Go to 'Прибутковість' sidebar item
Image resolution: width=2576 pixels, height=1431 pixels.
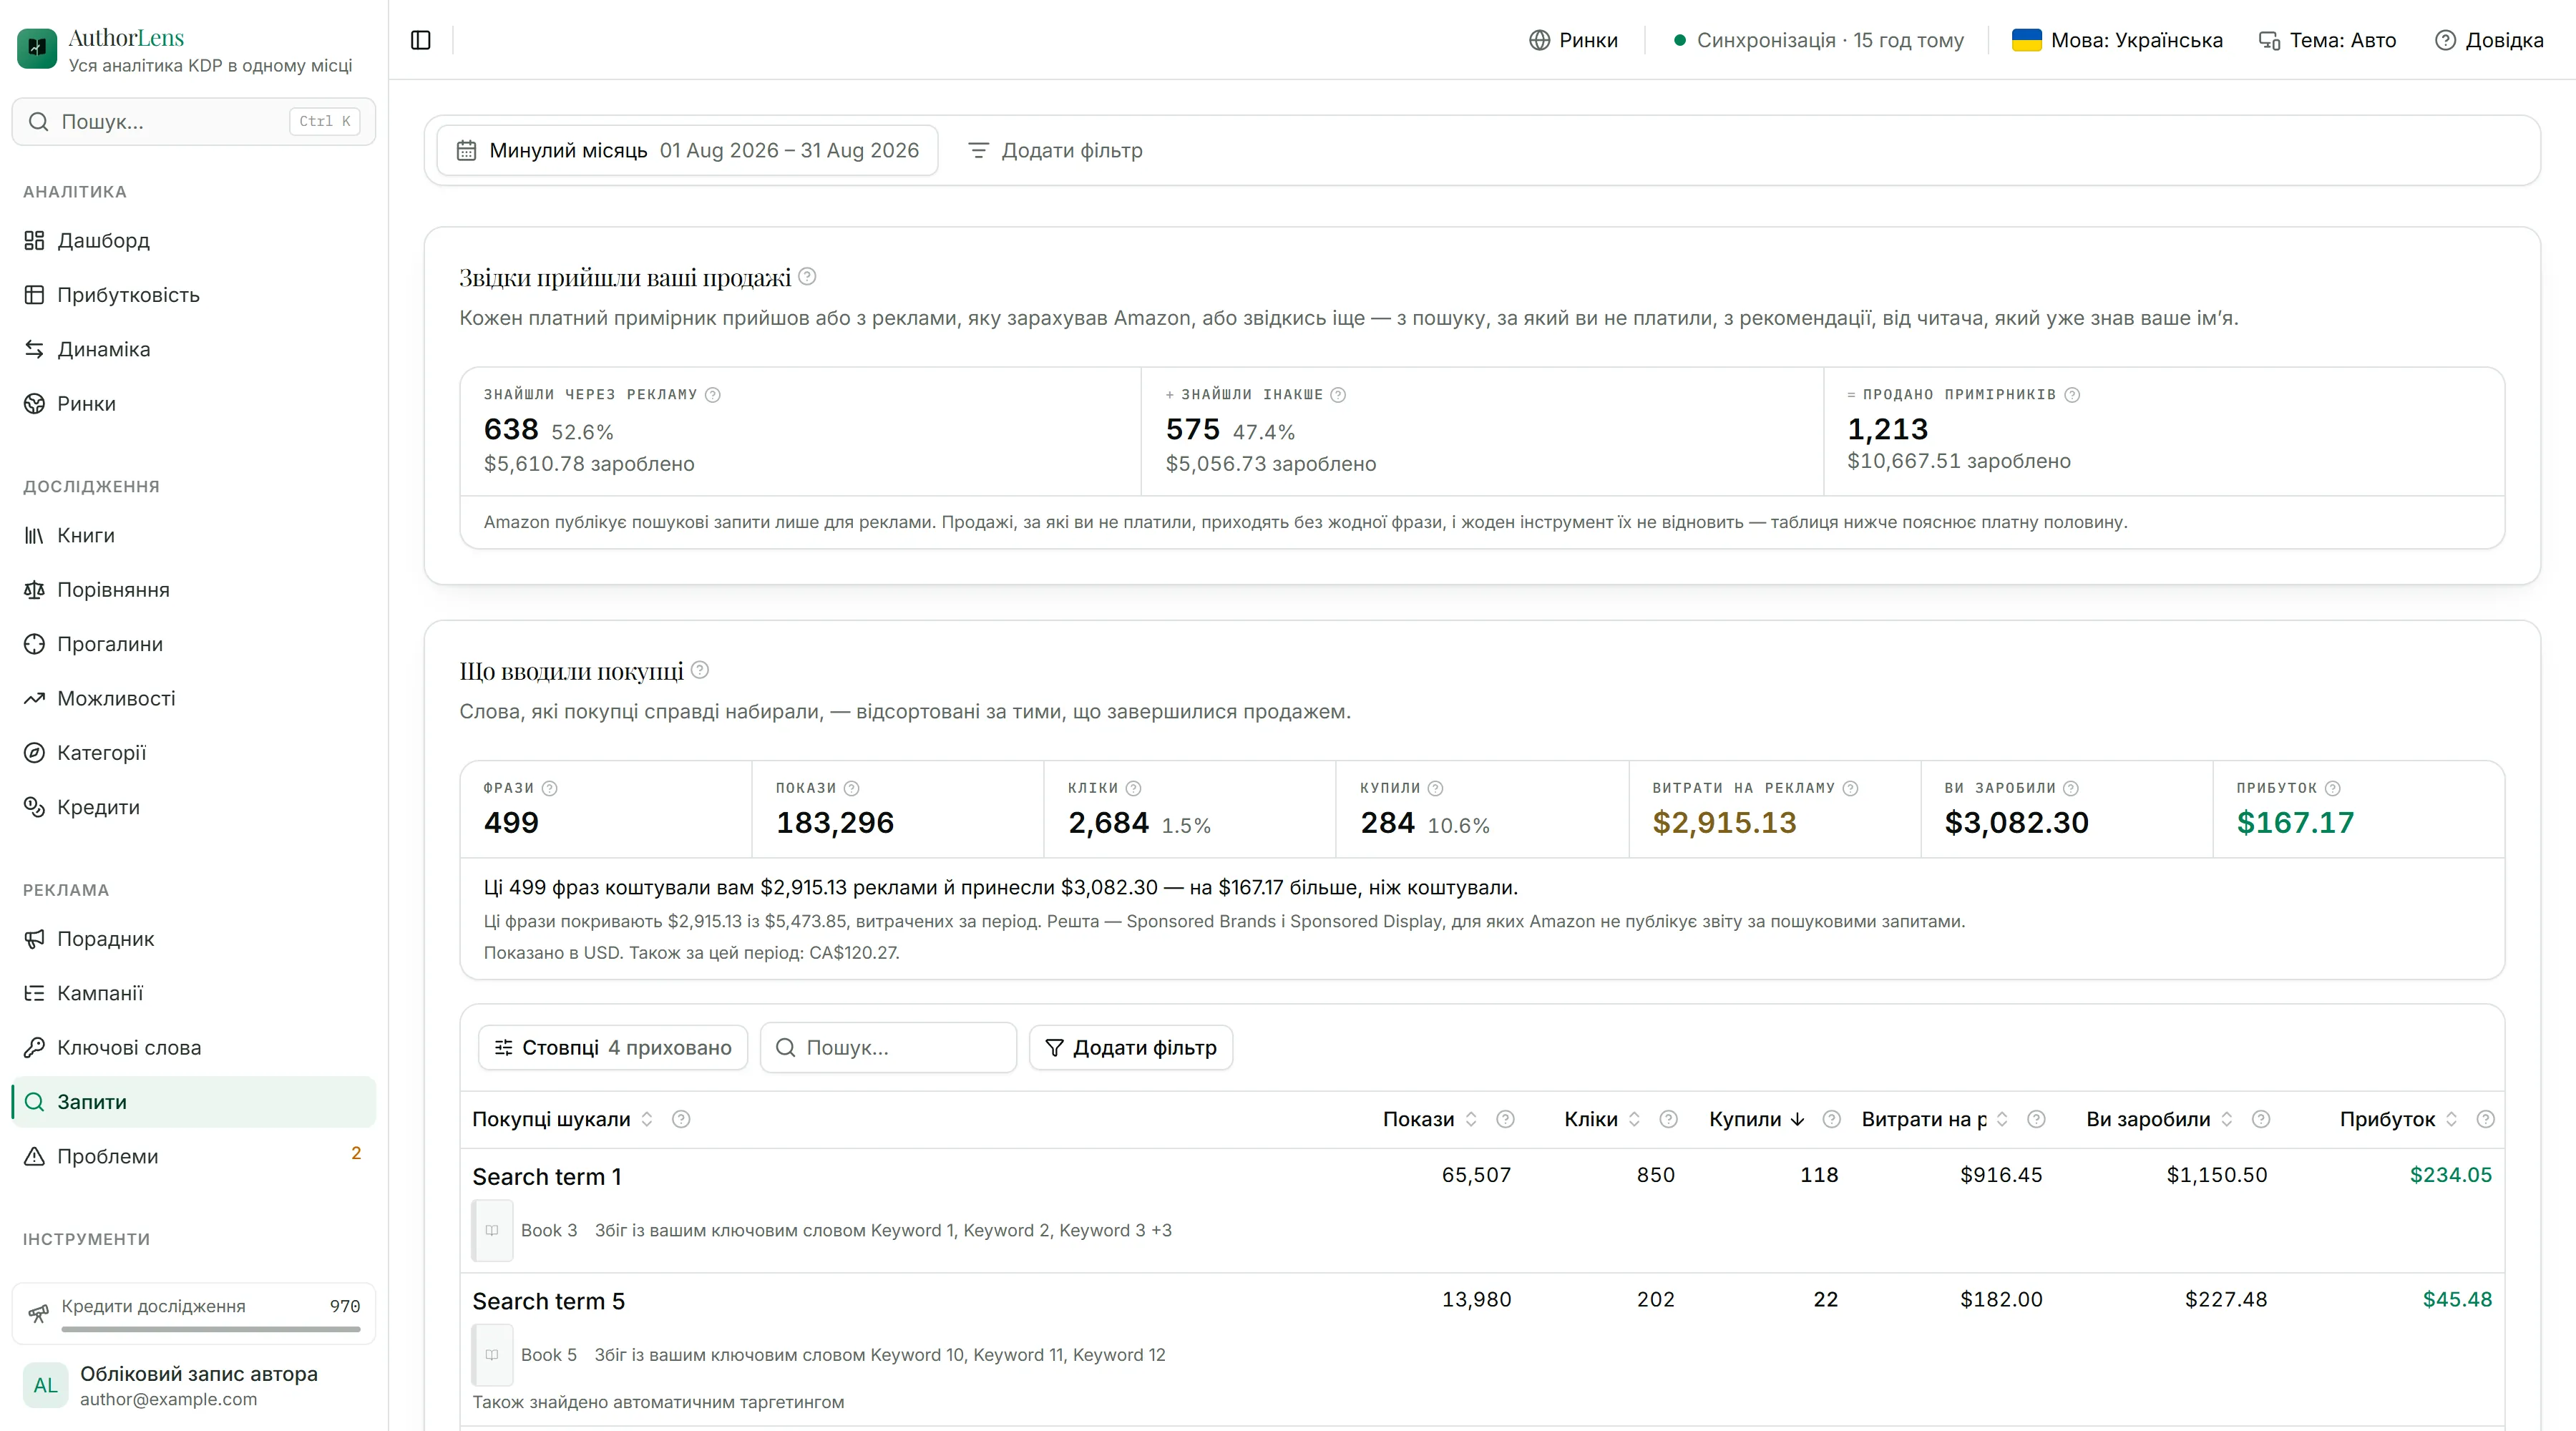point(194,294)
